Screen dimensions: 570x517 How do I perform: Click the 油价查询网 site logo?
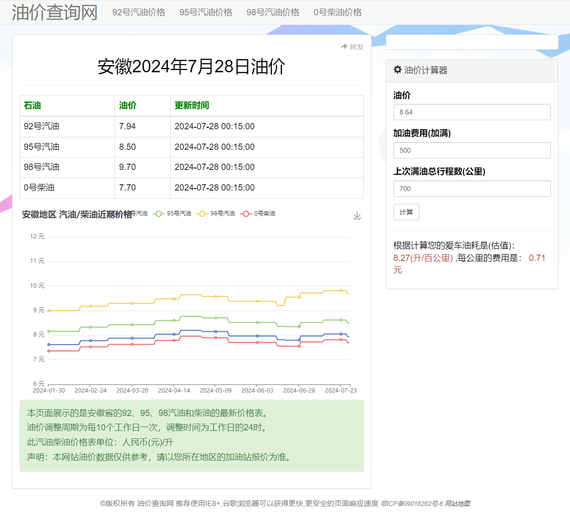pos(55,12)
